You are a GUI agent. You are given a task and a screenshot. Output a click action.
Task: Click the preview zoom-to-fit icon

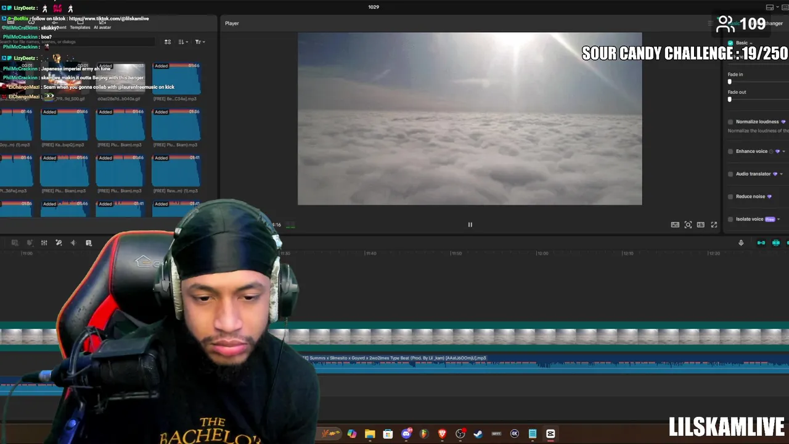click(688, 224)
